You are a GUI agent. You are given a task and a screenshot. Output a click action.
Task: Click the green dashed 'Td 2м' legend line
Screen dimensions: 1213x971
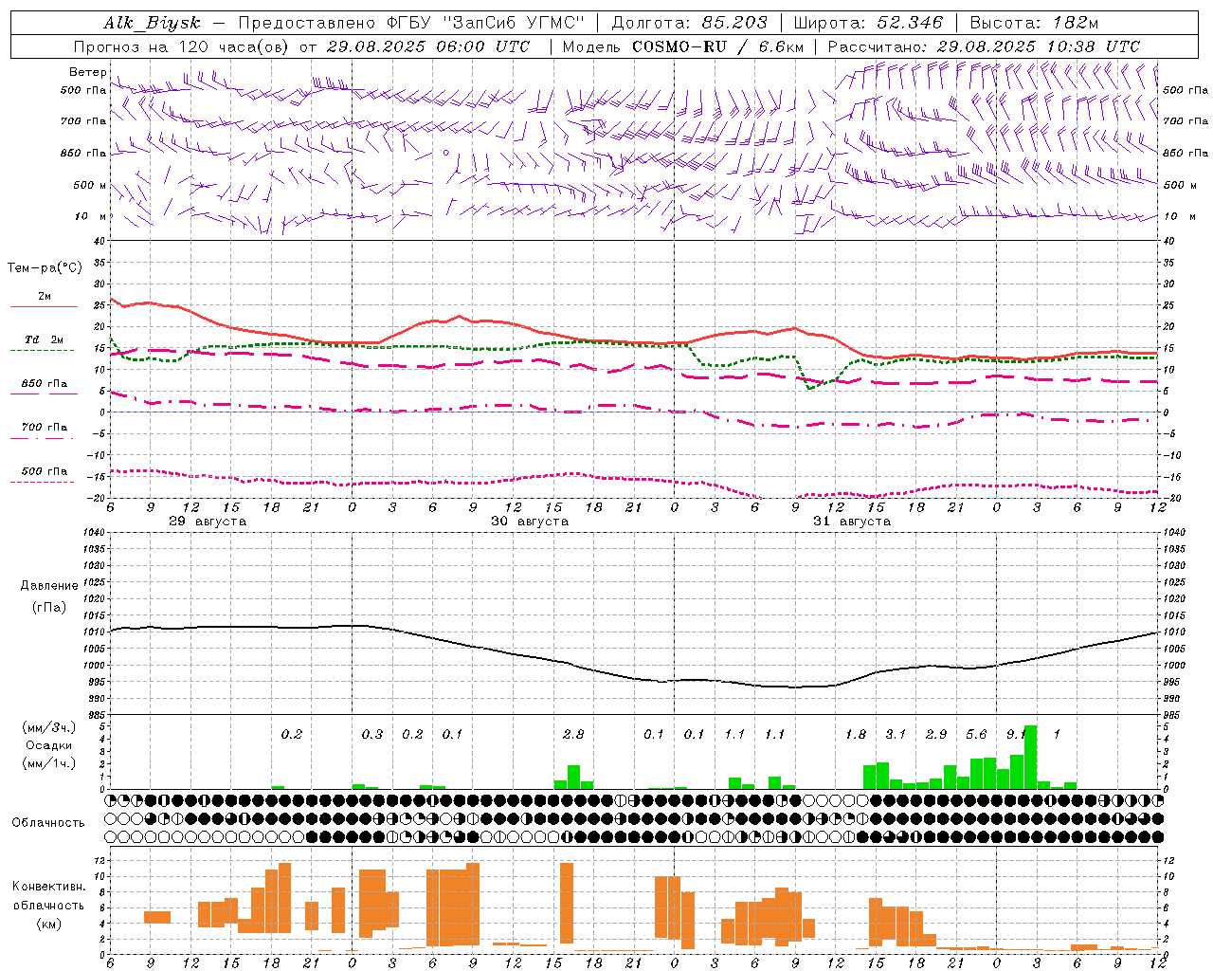pos(42,350)
